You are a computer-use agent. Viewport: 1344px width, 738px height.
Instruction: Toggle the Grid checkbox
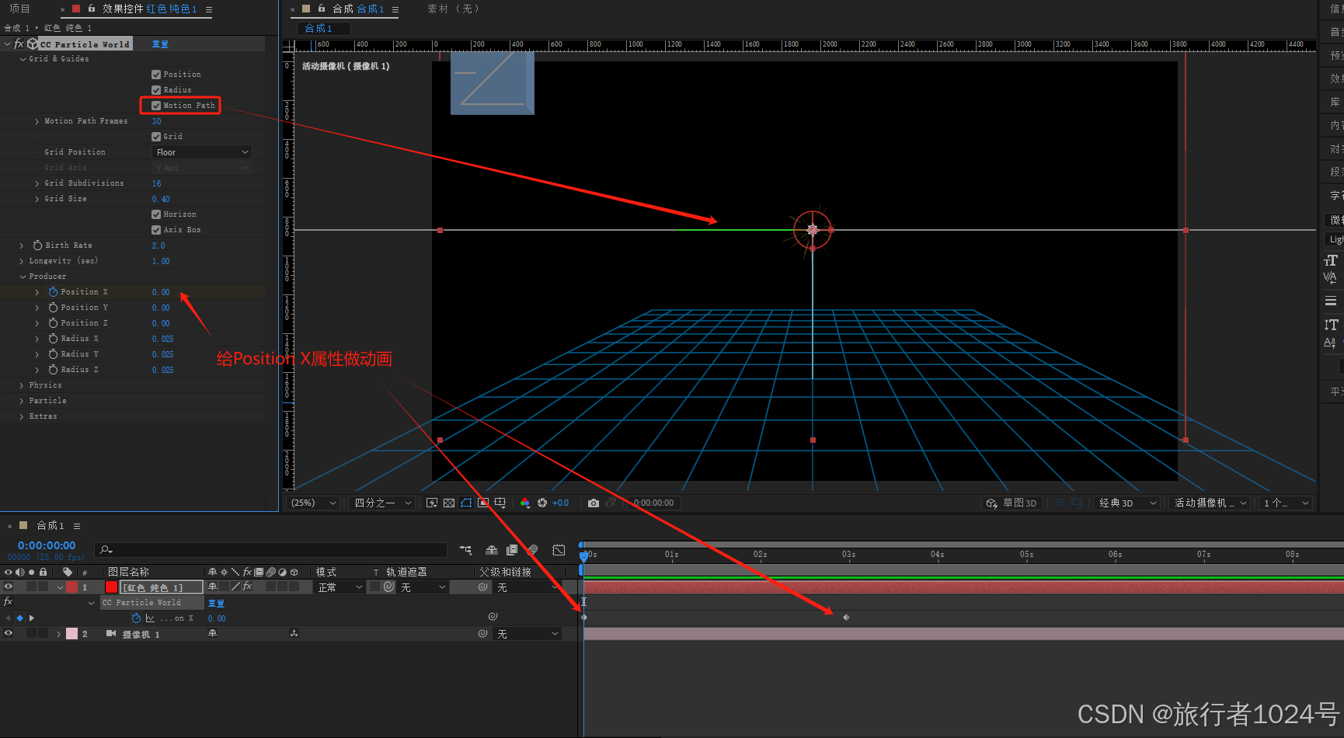(x=156, y=137)
